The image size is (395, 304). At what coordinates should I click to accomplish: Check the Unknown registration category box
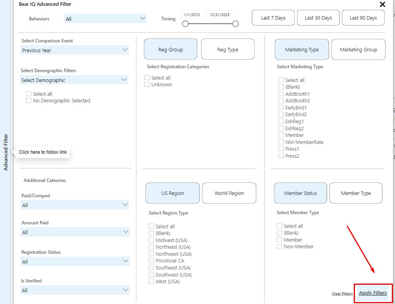147,85
